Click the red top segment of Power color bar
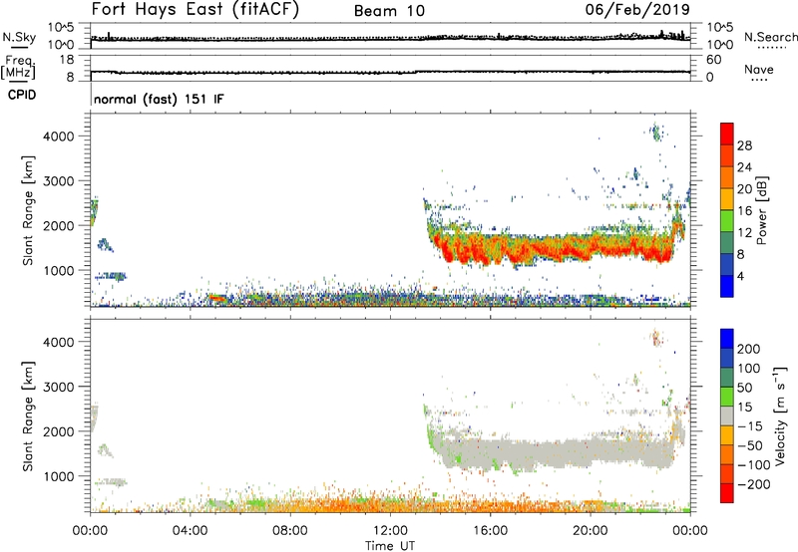 tap(727, 134)
